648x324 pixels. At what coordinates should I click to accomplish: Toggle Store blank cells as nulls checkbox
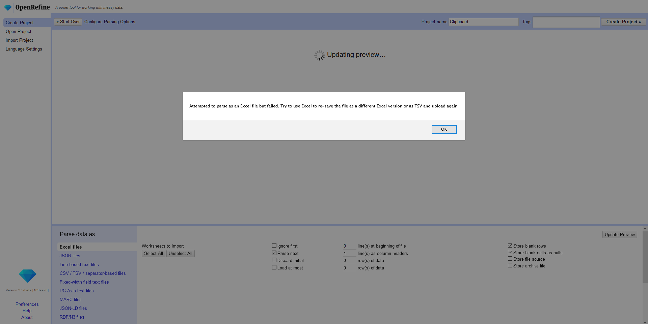(510, 252)
